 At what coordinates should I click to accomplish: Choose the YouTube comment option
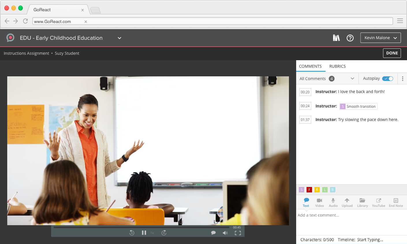pyautogui.click(x=378, y=203)
